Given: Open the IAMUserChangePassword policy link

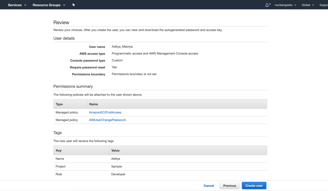Looking at the screenshot, I should [107, 120].
